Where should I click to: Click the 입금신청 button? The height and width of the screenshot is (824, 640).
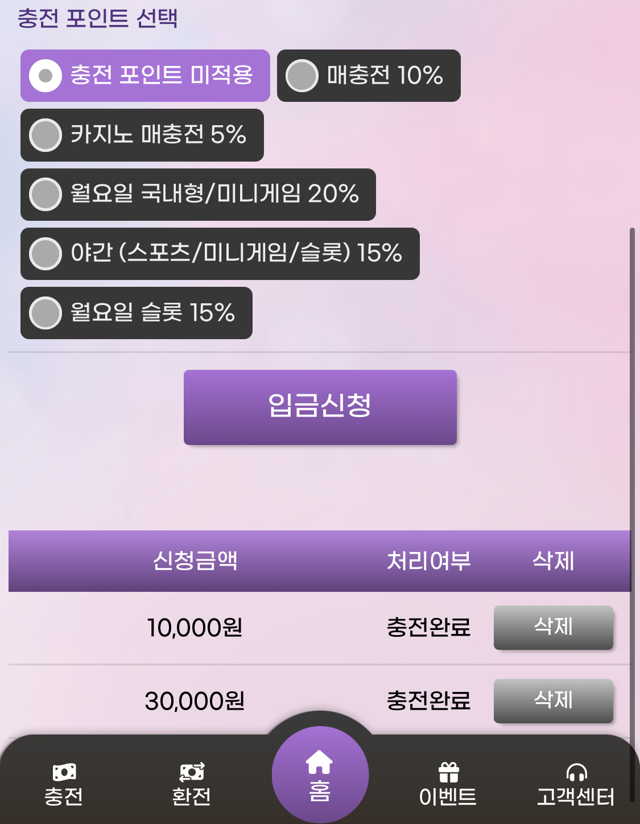[x=320, y=407]
